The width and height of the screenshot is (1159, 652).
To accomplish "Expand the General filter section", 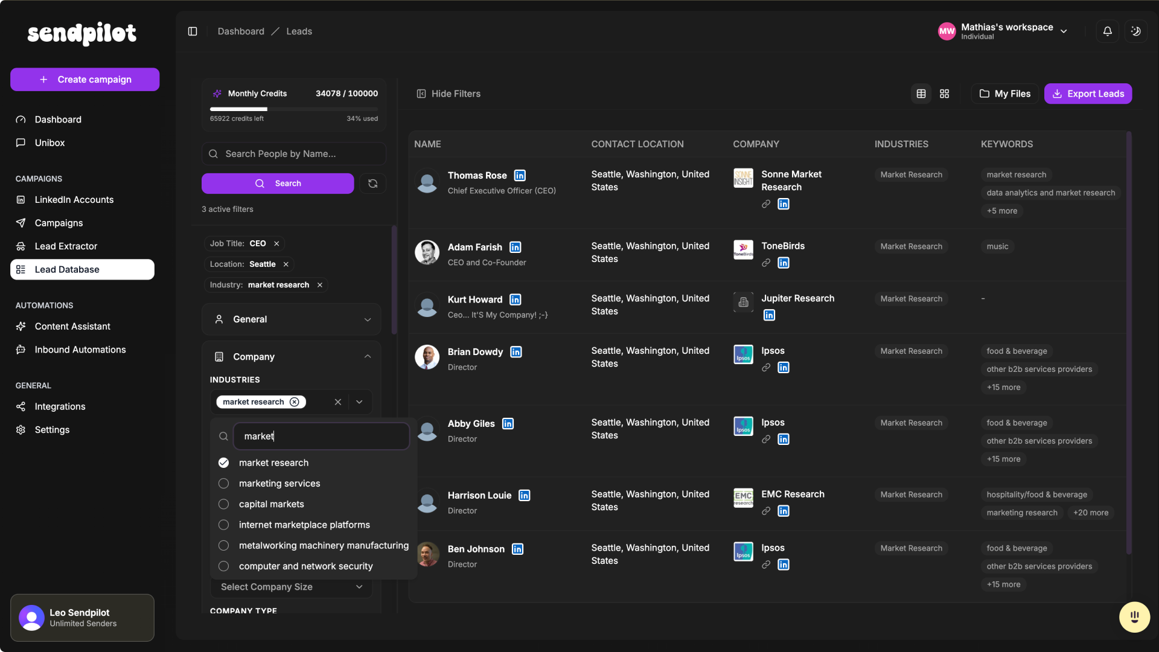I will [x=292, y=319].
